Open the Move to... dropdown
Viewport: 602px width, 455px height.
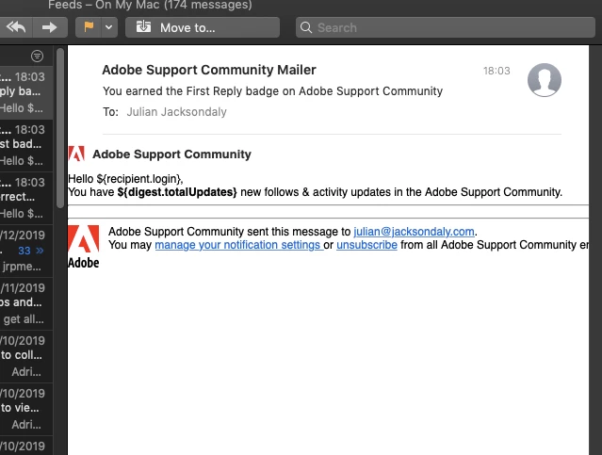coord(203,27)
